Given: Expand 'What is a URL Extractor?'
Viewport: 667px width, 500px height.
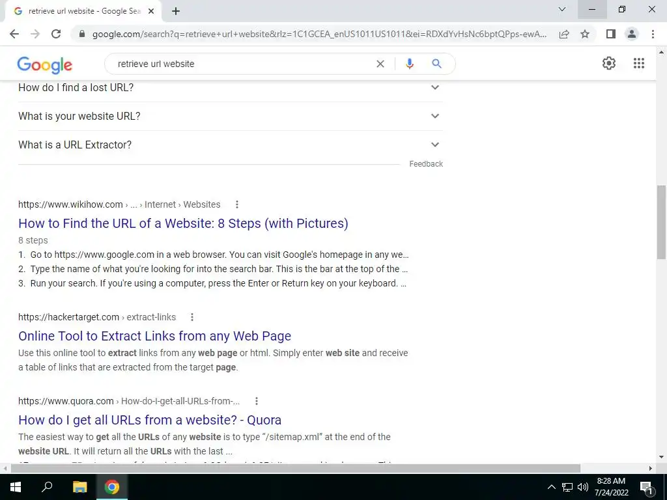Looking at the screenshot, I should coord(230,145).
